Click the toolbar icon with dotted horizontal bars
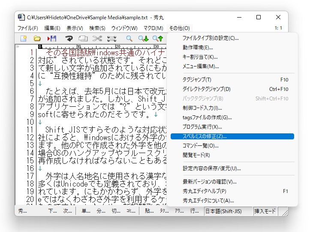The height and width of the screenshot is (232, 313). pos(112,39)
